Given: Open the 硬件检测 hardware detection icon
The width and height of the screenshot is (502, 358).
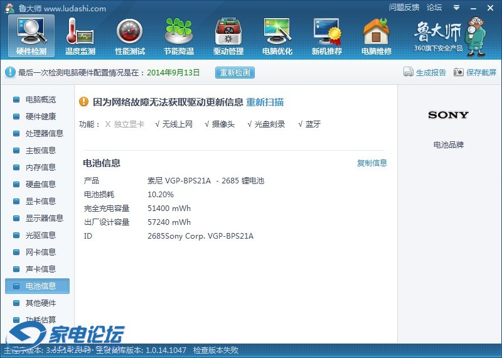Looking at the screenshot, I should [31, 35].
